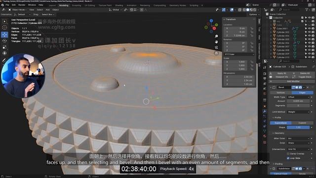Activate the Transform tool in the toolbar
Screen dimensions: 316x178
tap(4, 53)
